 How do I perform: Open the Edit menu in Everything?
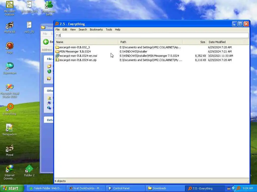click(x=65, y=29)
